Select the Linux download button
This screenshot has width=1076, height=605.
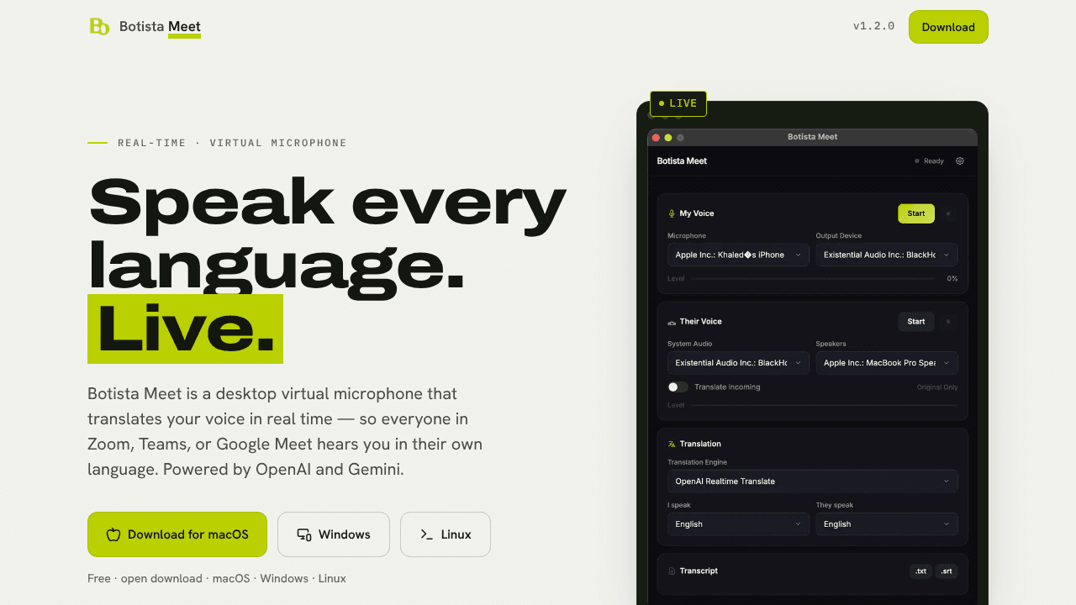(x=446, y=534)
